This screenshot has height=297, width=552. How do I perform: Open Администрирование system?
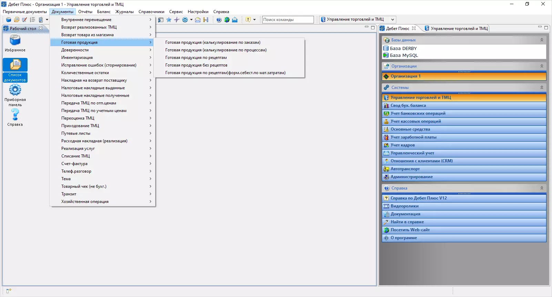[464, 177]
